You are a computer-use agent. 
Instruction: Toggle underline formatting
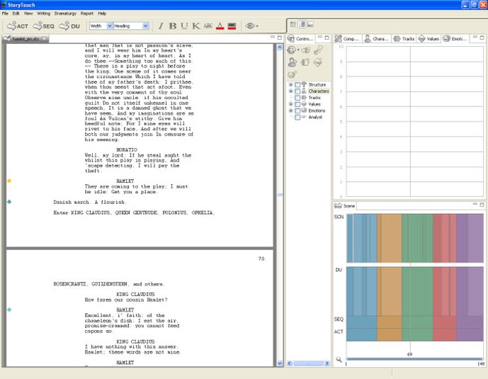[x=184, y=26]
